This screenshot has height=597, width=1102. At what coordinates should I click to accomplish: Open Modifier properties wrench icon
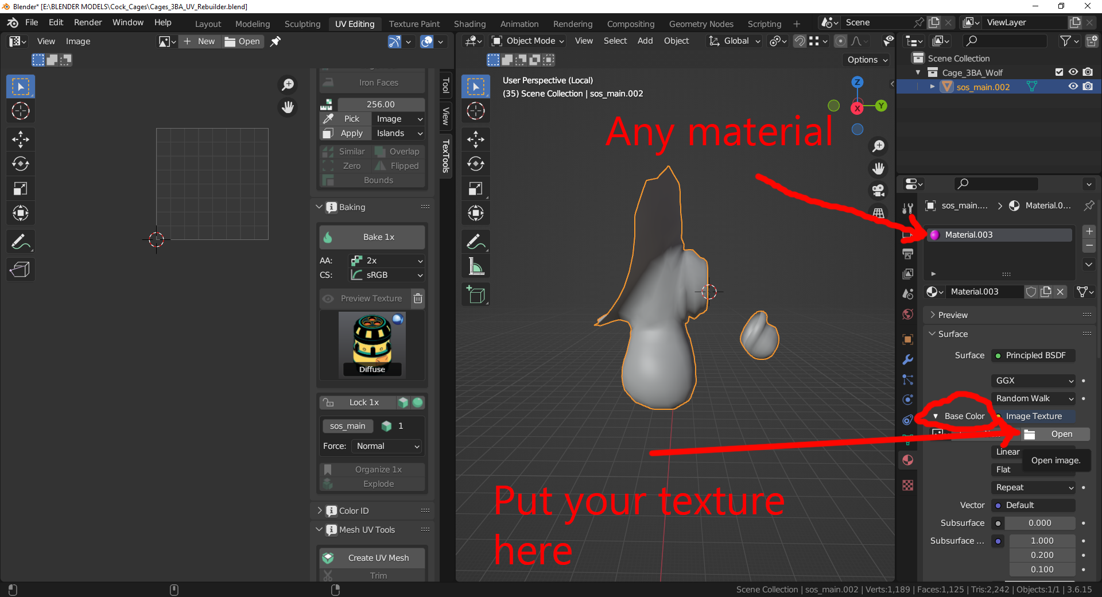pos(907,360)
